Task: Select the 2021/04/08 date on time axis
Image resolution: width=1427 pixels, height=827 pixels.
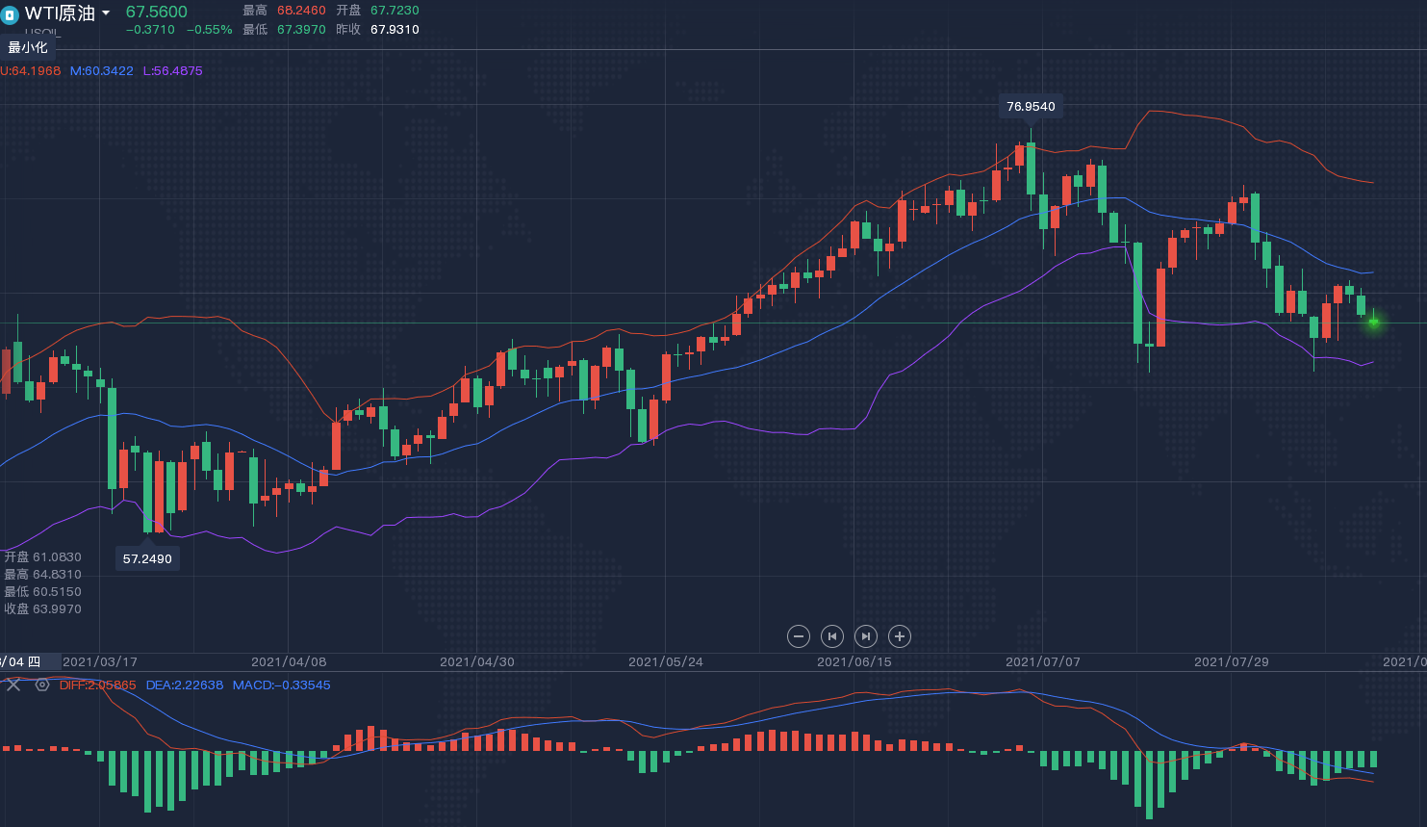Action: 289,662
